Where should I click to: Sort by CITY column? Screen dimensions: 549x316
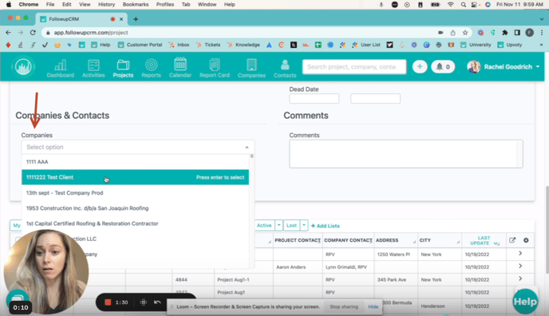pyautogui.click(x=440, y=240)
